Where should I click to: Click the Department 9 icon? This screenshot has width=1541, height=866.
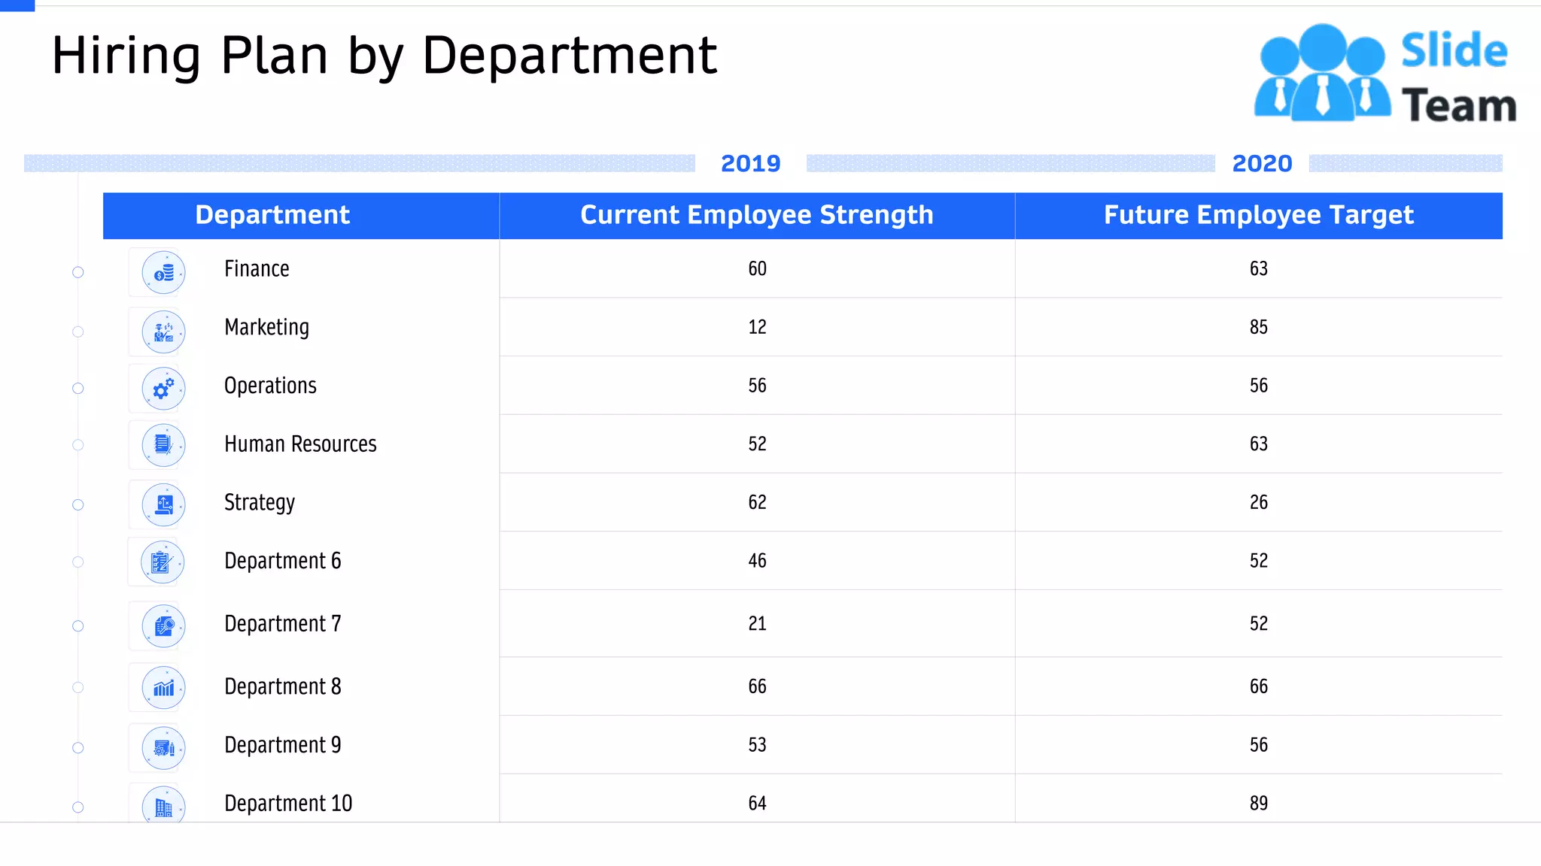pos(163,748)
